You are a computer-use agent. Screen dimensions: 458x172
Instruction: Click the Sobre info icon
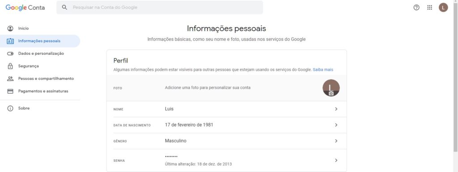coord(10,108)
